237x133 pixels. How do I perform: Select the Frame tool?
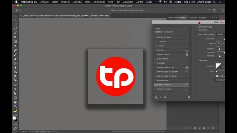pos(15,41)
